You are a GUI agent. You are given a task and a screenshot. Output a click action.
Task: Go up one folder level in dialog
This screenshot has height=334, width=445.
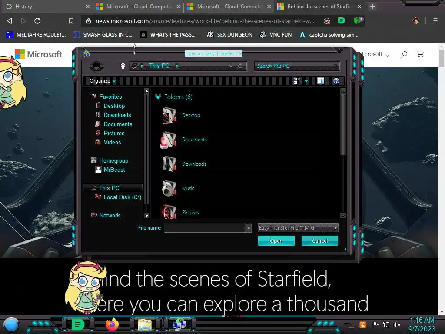[123, 66]
